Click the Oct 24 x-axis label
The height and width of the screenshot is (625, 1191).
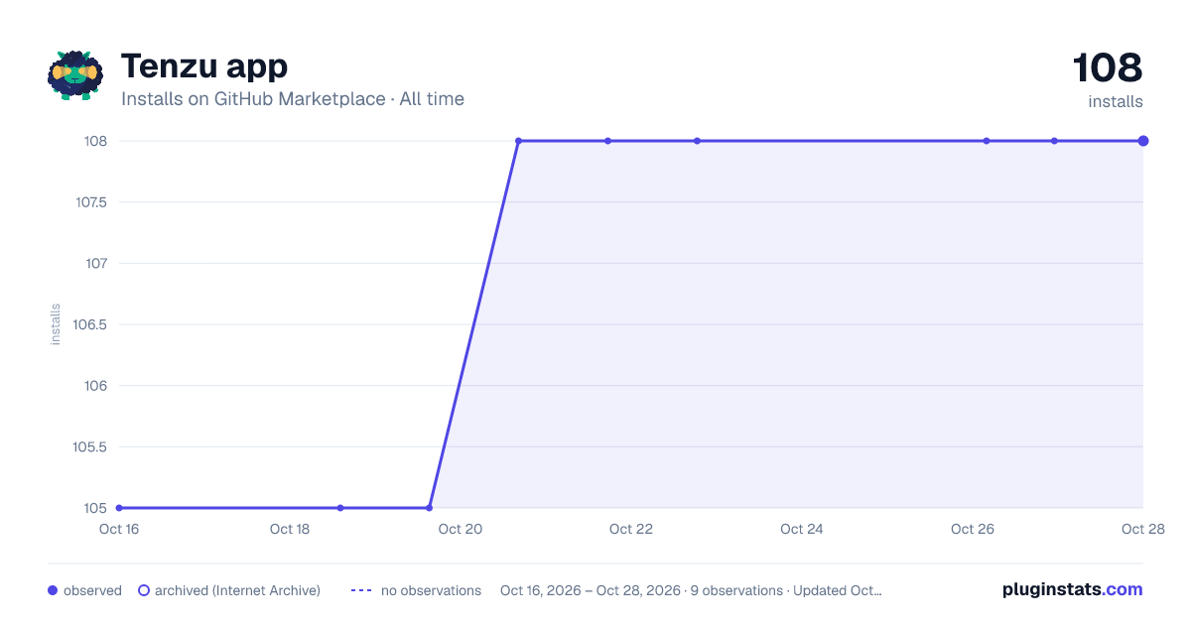pos(802,529)
